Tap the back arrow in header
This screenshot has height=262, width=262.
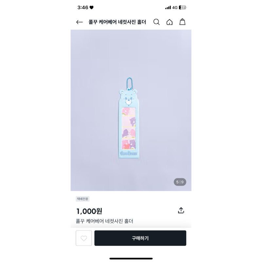(79, 22)
